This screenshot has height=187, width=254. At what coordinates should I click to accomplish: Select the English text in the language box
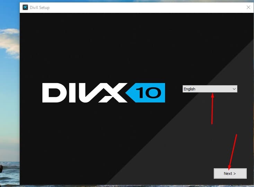tap(190, 89)
